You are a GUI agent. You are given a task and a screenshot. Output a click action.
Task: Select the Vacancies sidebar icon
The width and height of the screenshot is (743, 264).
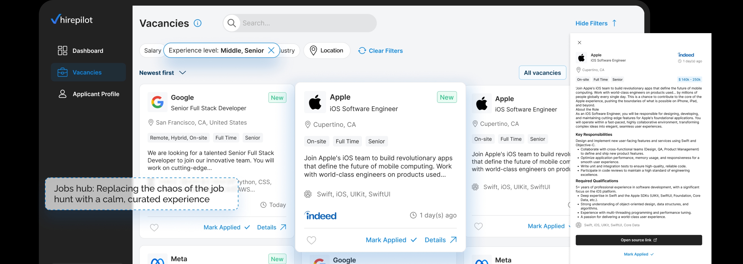pyautogui.click(x=62, y=72)
